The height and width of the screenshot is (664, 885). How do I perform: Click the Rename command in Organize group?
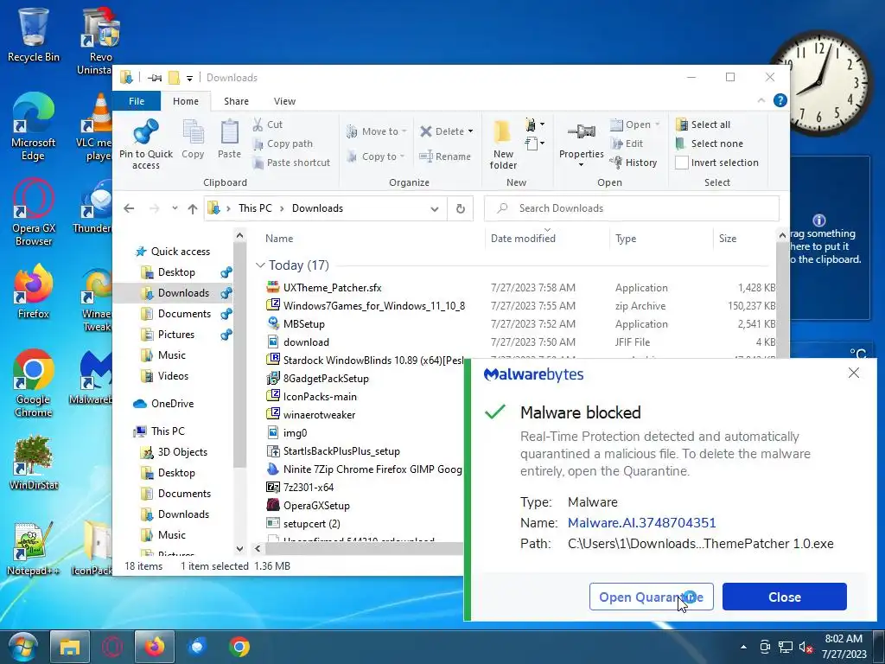[445, 156]
